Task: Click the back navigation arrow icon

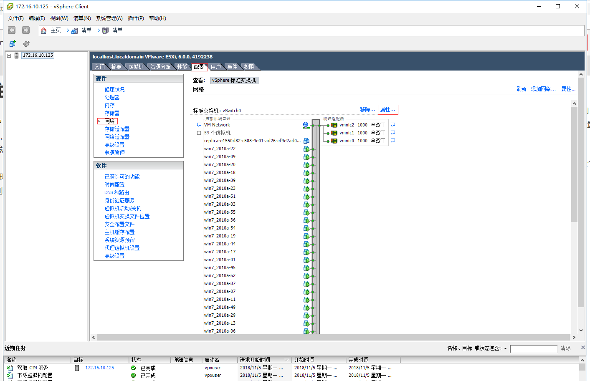Action: 11,30
